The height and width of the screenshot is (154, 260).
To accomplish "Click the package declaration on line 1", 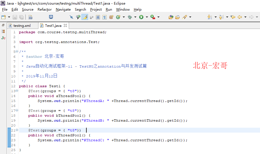I will (63, 32).
